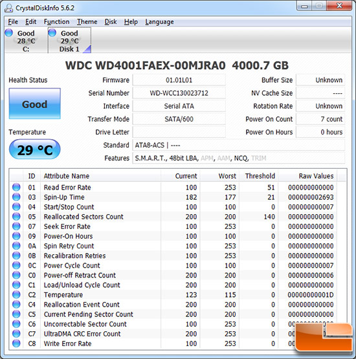
Task: Click blue status icon for Power-off Retract Count
Action: pos(16,275)
